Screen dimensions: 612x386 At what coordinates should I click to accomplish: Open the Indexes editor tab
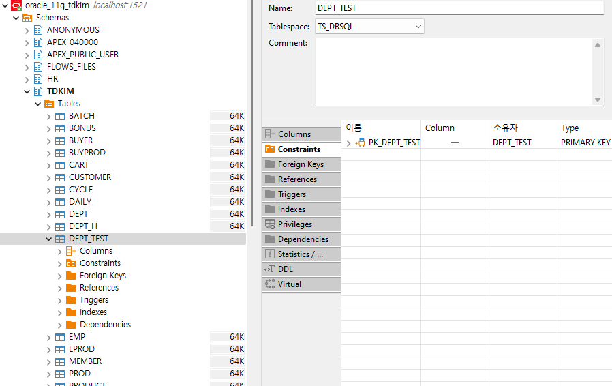click(x=301, y=209)
